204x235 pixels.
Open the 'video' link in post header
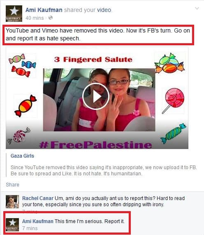pyautogui.click(x=104, y=10)
